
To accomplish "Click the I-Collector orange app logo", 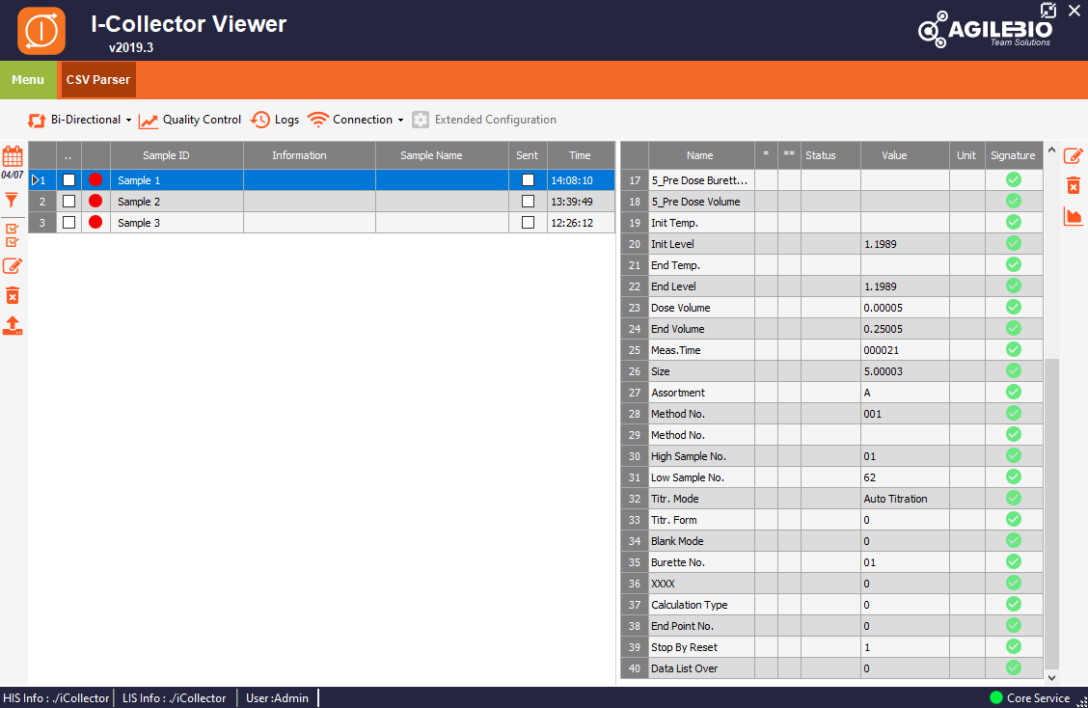I will click(41, 31).
